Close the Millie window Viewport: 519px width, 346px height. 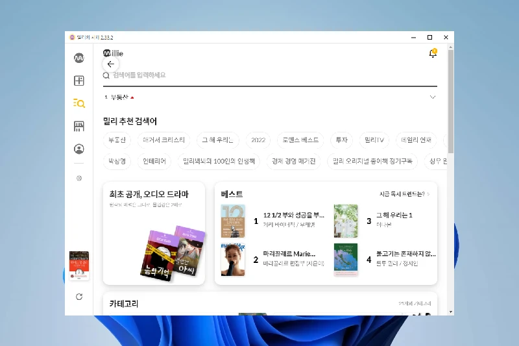(x=446, y=38)
